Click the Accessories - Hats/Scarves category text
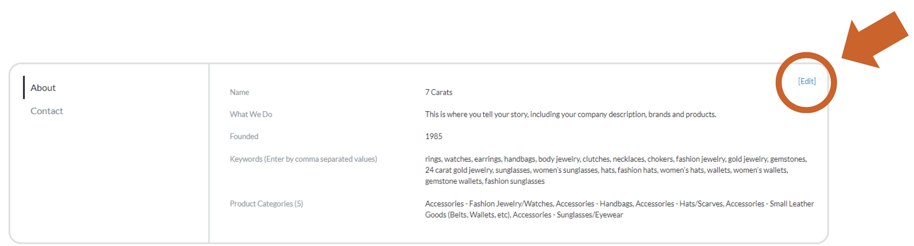The height and width of the screenshot is (246, 914). tap(679, 203)
